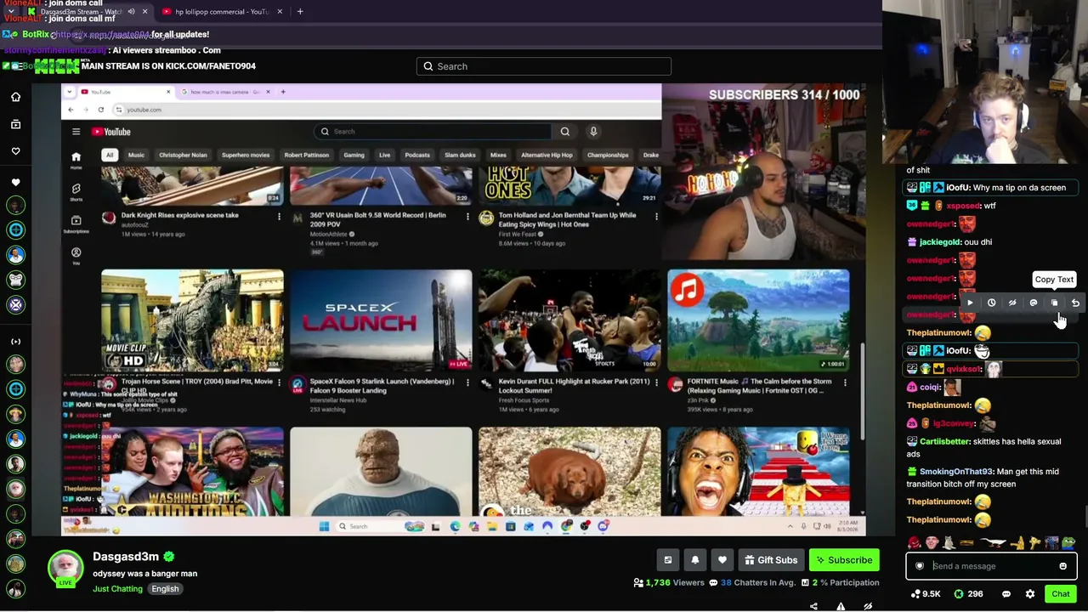Click iOofU username in chat message

click(958, 188)
